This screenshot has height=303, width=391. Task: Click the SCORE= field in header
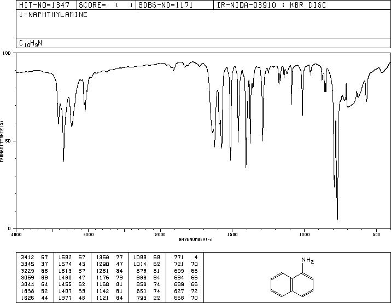click(106, 5)
